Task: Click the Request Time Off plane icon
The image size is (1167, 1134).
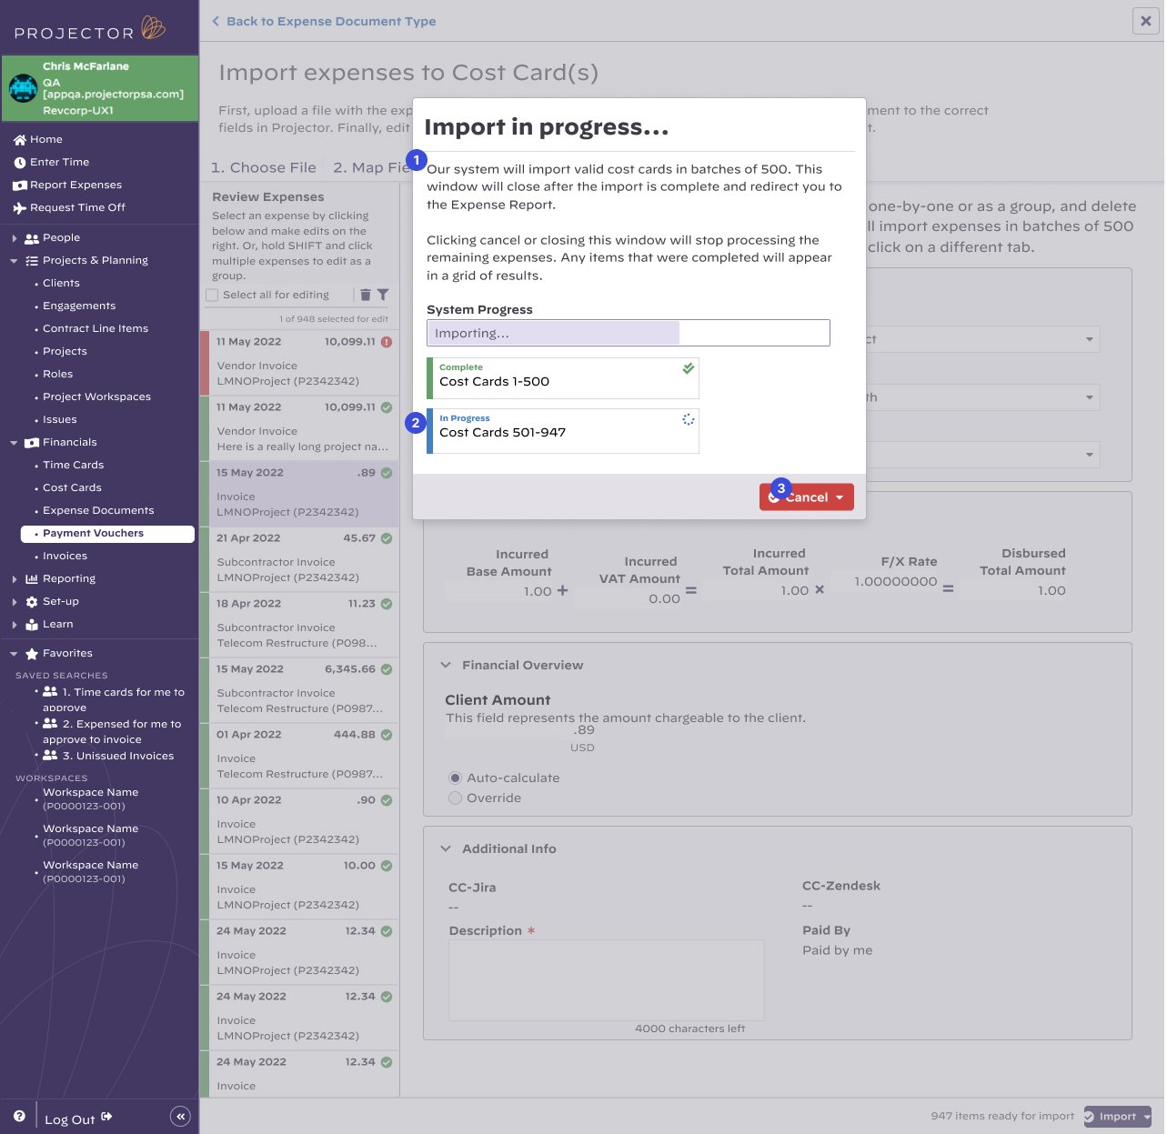Action: point(20,208)
